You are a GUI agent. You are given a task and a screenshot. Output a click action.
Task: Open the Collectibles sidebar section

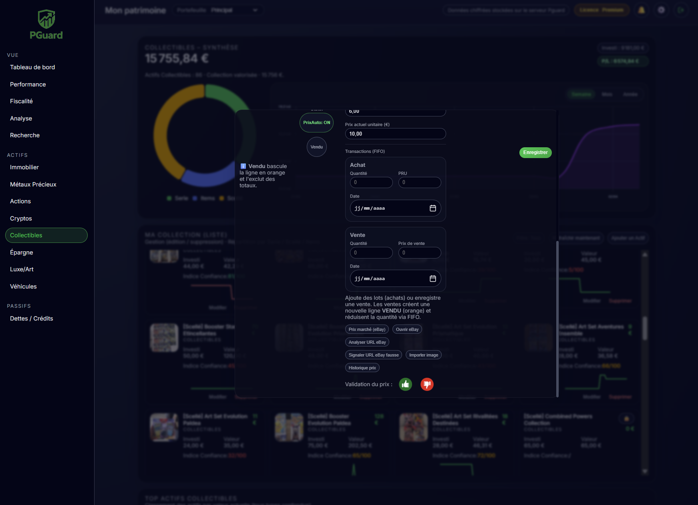tap(46, 235)
